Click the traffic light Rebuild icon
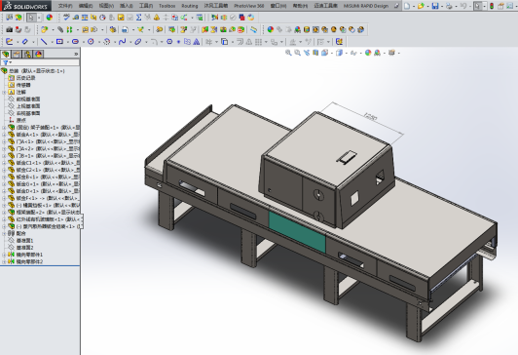518x355 pixels. tap(492, 6)
